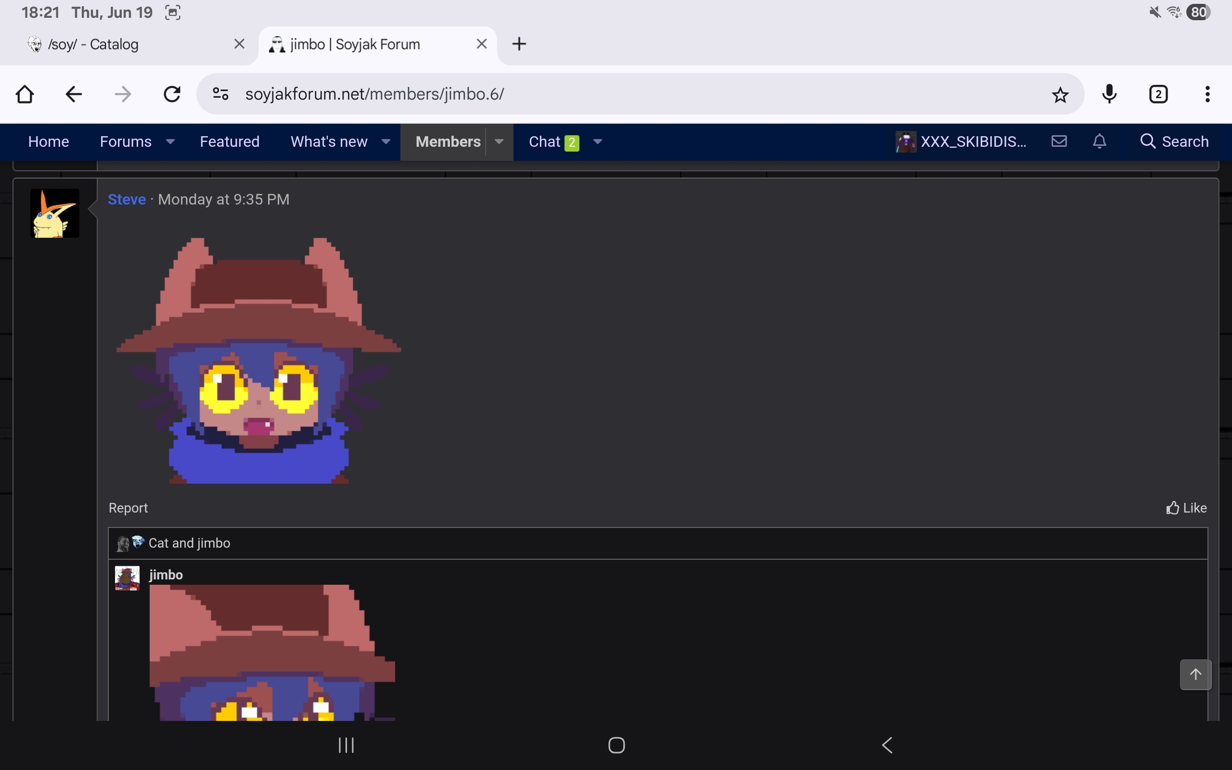Close the /soy/ - Catalog tab
Screen dimensions: 1232x770
point(239,44)
